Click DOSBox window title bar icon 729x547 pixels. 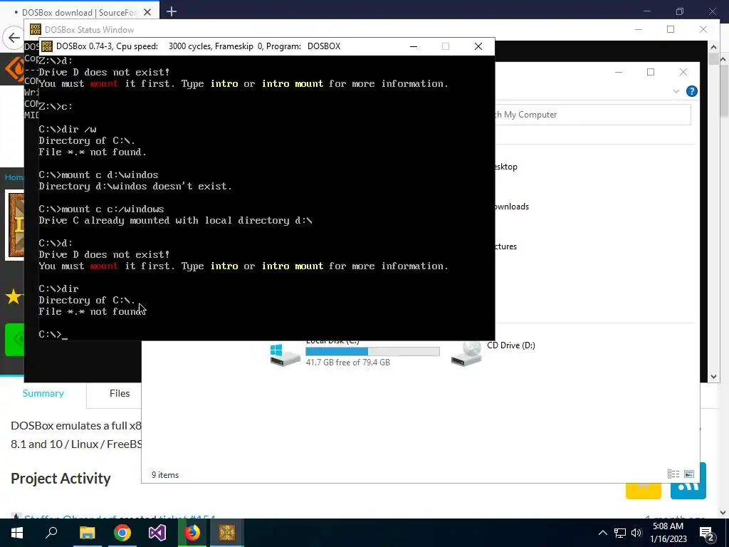(47, 46)
